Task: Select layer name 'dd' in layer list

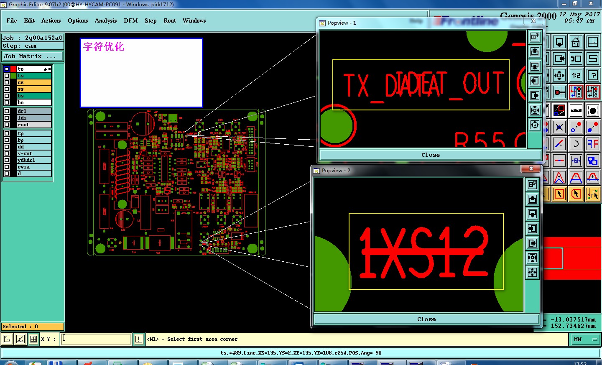Action: 34,147
